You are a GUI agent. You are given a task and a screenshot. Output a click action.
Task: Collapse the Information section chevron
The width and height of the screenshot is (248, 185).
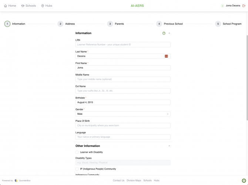tap(169, 33)
